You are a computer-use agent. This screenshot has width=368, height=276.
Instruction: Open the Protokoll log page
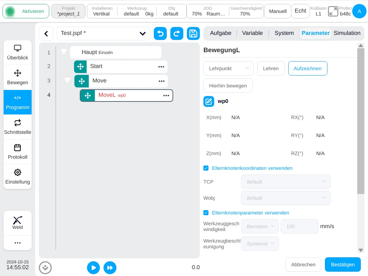18,152
